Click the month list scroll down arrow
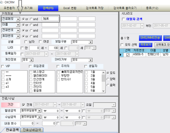Image resolution: width=170 pixels, height=133 pixels. pos(103,91)
